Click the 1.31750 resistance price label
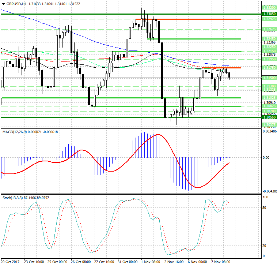This screenshot has width=277, height=266. coord(269,68)
